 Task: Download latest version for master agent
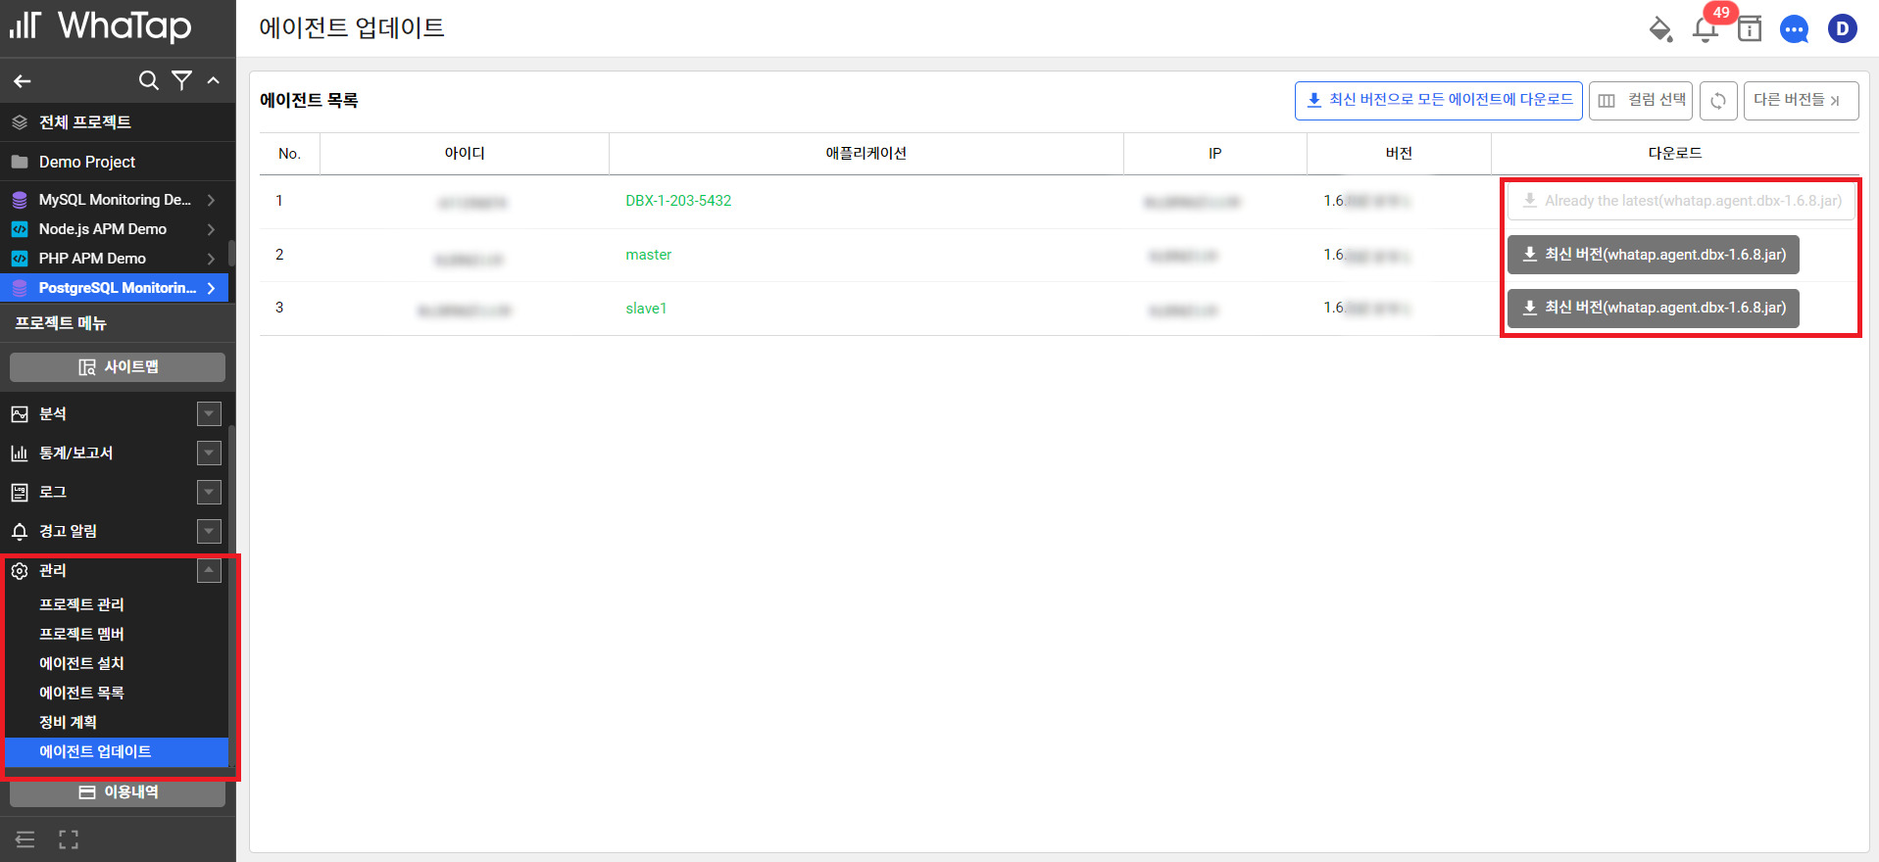point(1654,255)
